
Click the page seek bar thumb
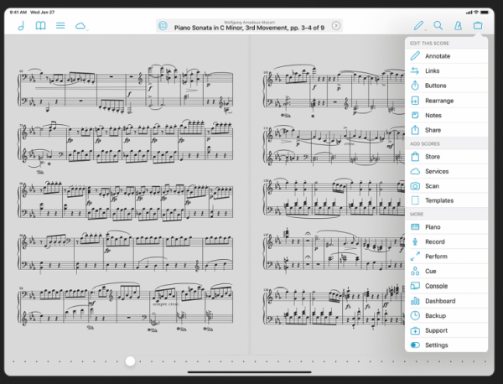pyautogui.click(x=130, y=361)
